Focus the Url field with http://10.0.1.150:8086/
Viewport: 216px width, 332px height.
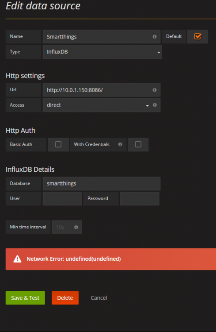[102, 90]
